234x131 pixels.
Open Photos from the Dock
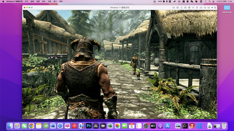[x=117, y=126]
